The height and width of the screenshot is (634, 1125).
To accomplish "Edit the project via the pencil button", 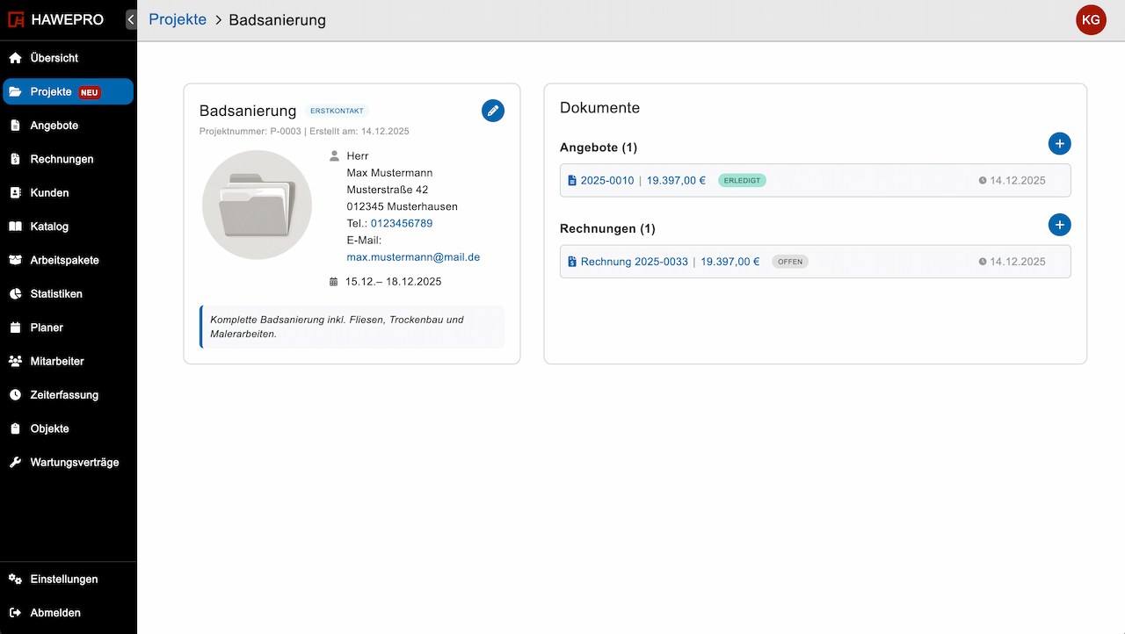I will [493, 111].
